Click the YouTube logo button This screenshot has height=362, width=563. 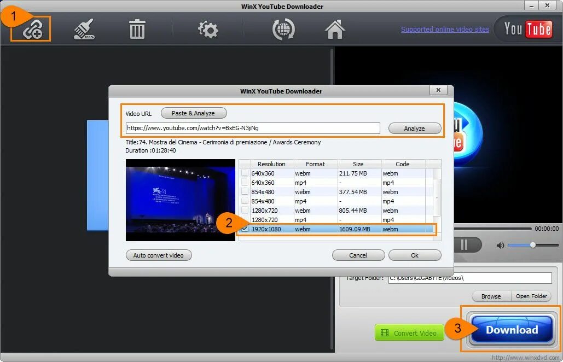coord(527,29)
